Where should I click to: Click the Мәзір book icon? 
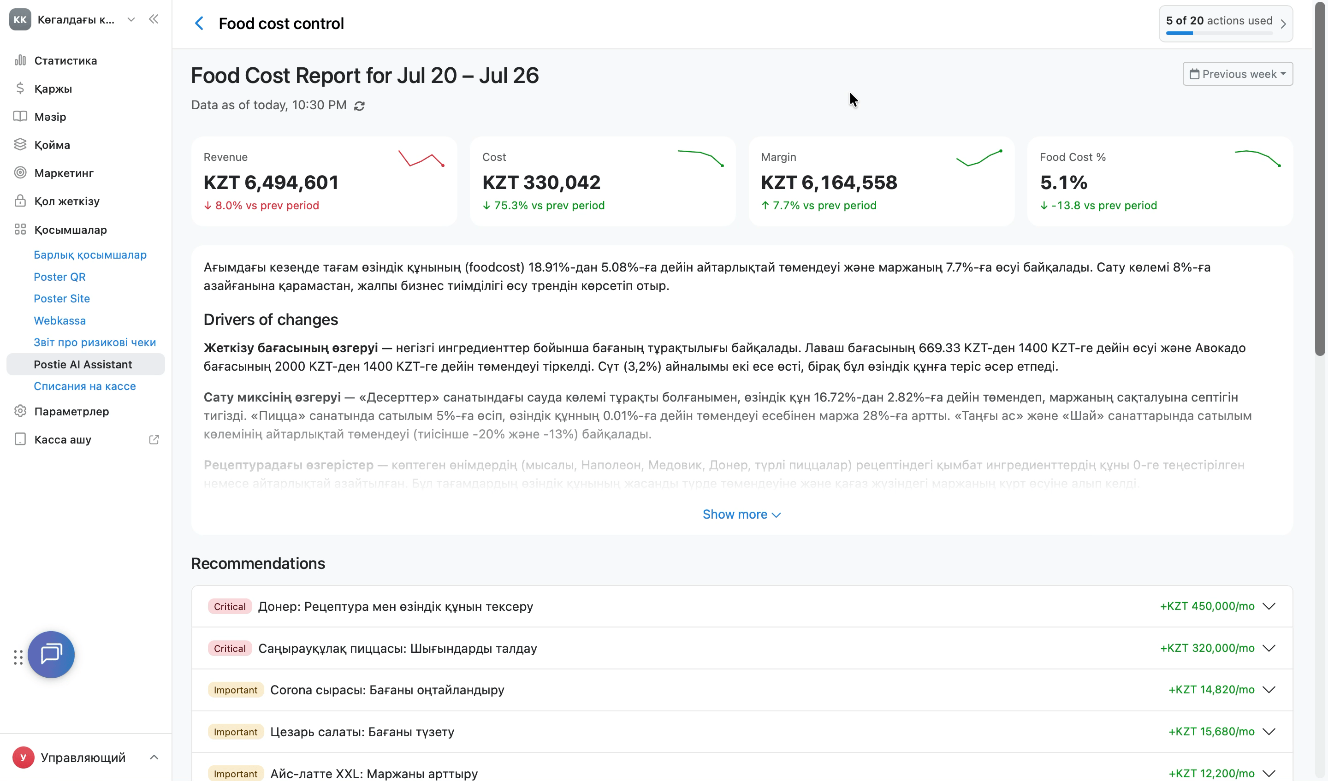[x=20, y=117]
